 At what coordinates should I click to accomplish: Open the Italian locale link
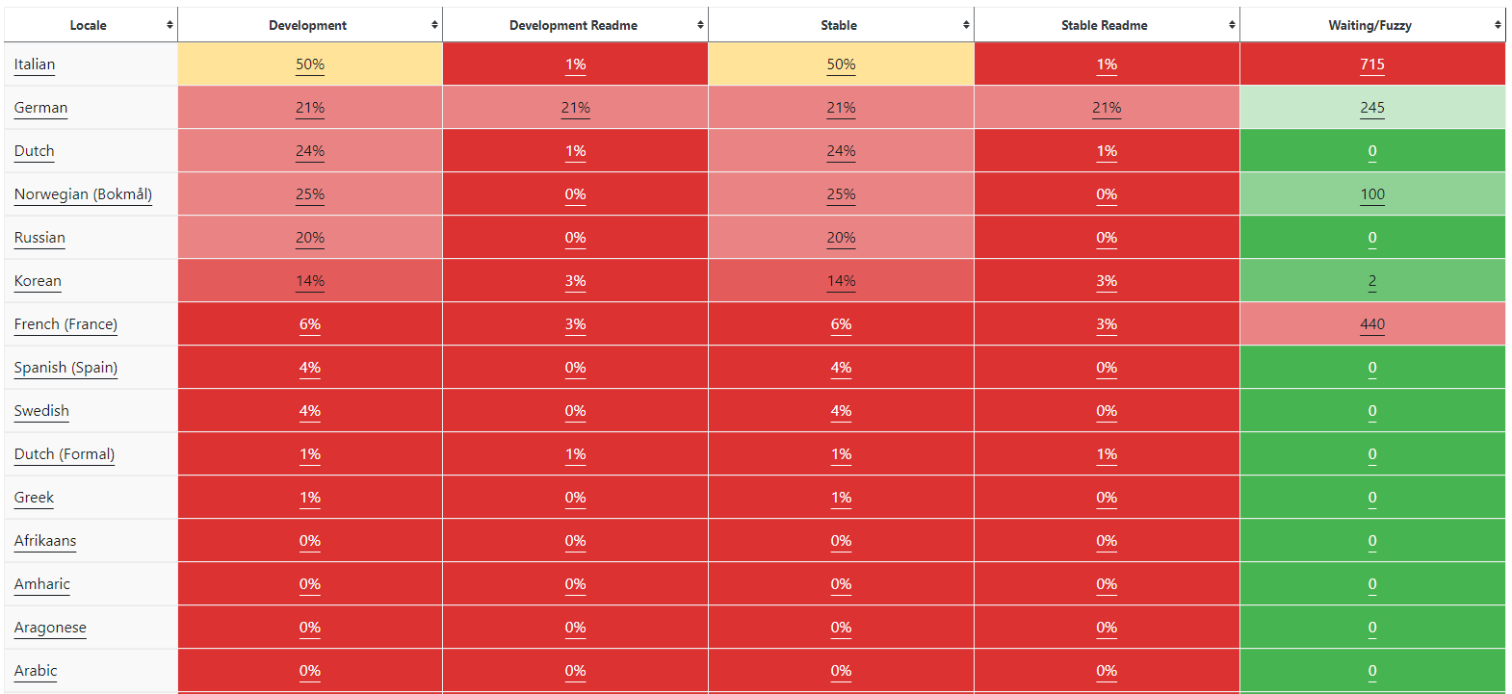(x=35, y=64)
